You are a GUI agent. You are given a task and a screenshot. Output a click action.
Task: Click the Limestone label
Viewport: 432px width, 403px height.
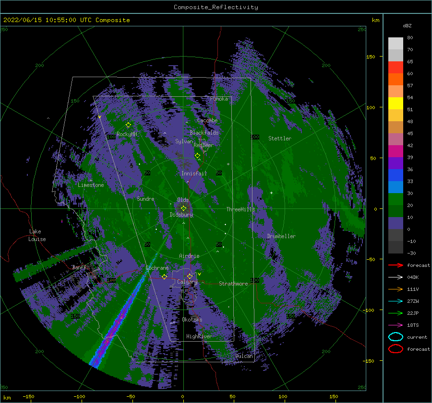(91, 185)
